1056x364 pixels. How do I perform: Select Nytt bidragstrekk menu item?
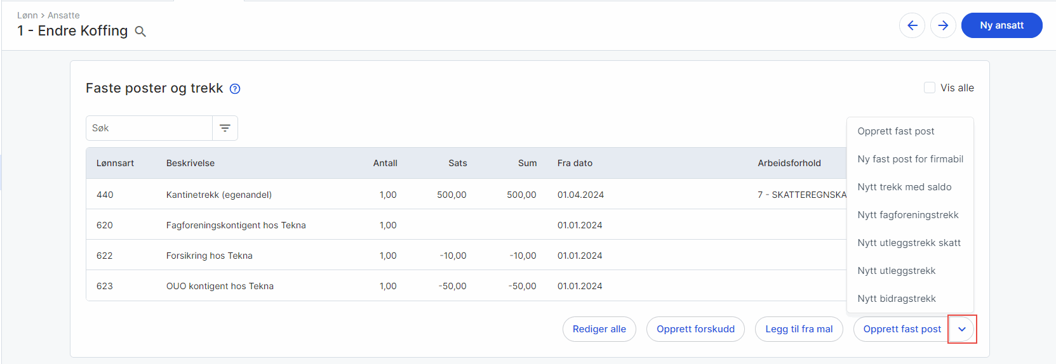click(896, 299)
